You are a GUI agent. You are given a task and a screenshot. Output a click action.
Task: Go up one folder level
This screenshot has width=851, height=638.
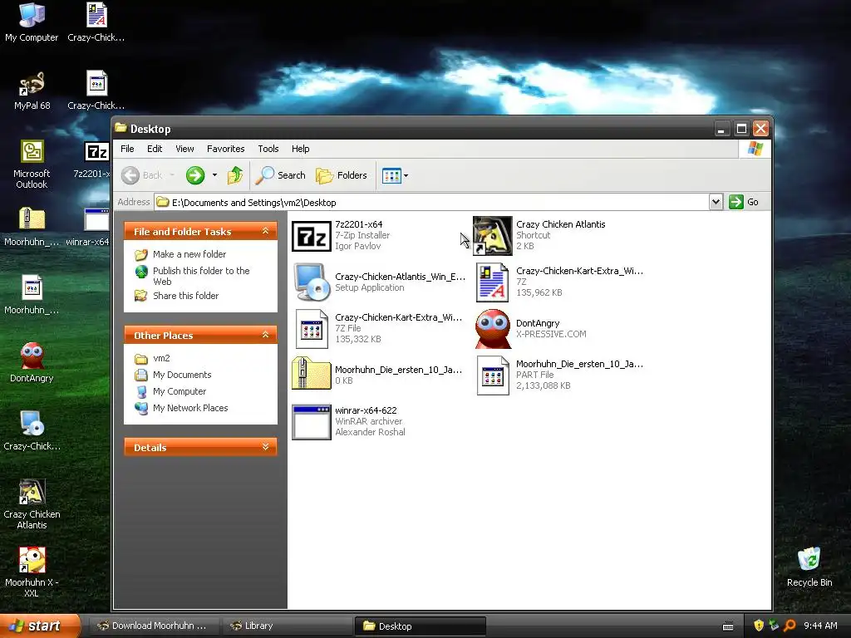click(235, 175)
